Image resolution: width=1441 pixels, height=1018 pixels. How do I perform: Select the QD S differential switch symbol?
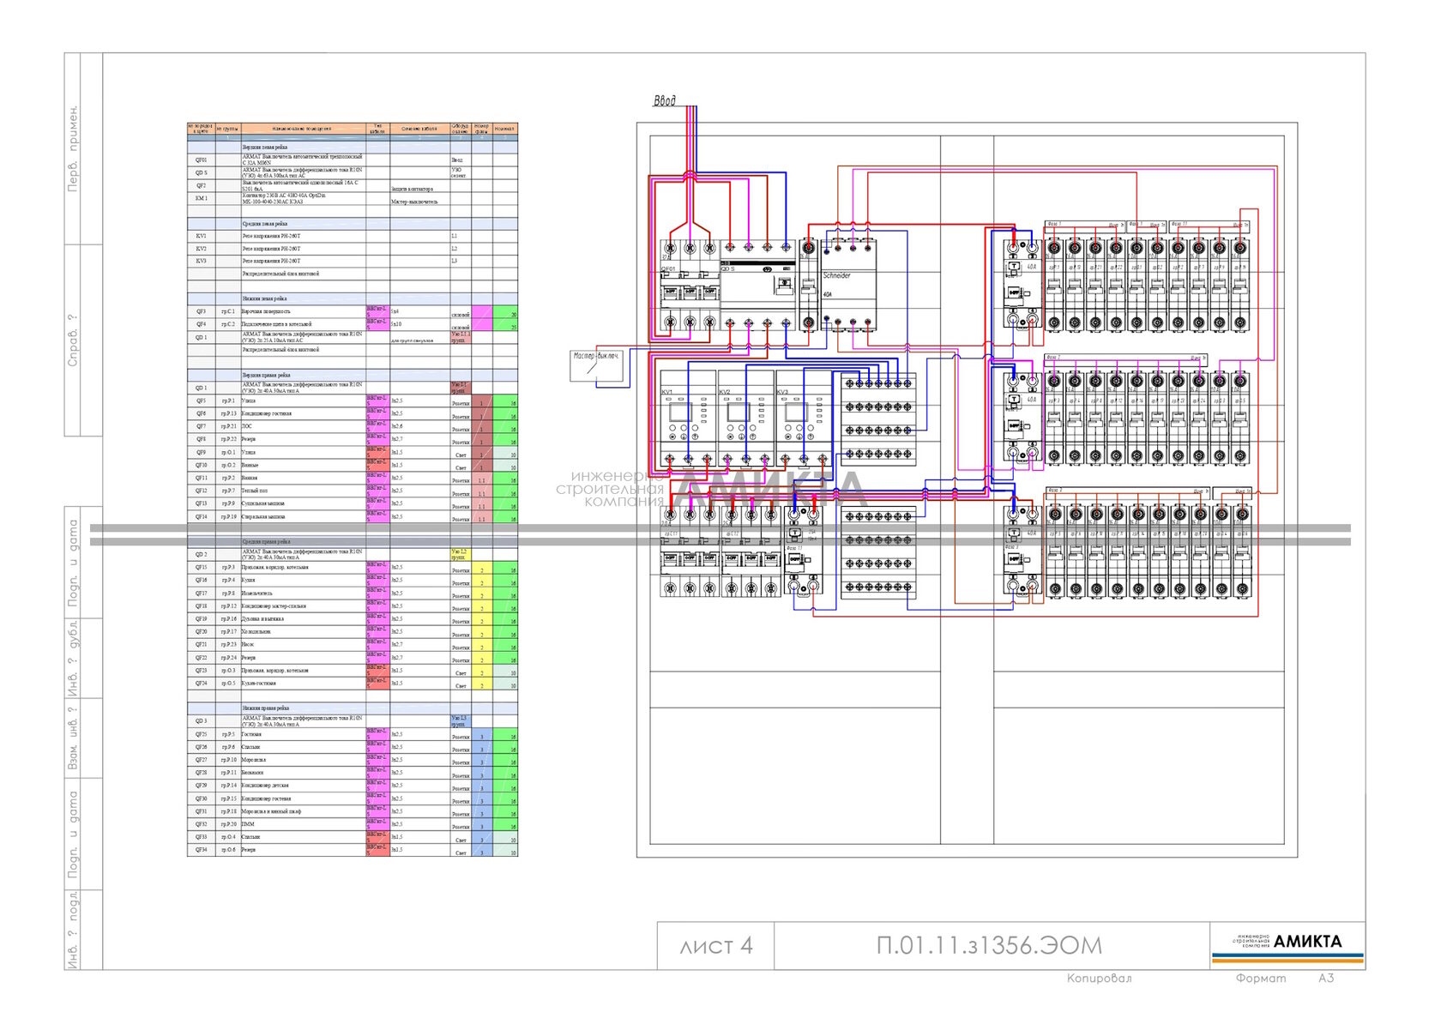point(757,286)
